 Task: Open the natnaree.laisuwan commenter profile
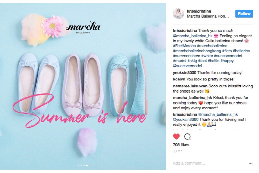pyautogui.click(x=190, y=86)
